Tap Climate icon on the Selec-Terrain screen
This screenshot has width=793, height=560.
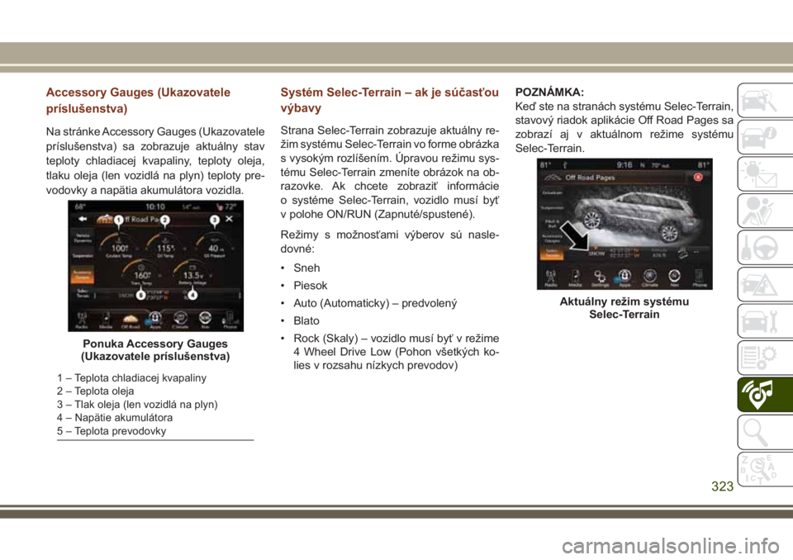point(650,278)
